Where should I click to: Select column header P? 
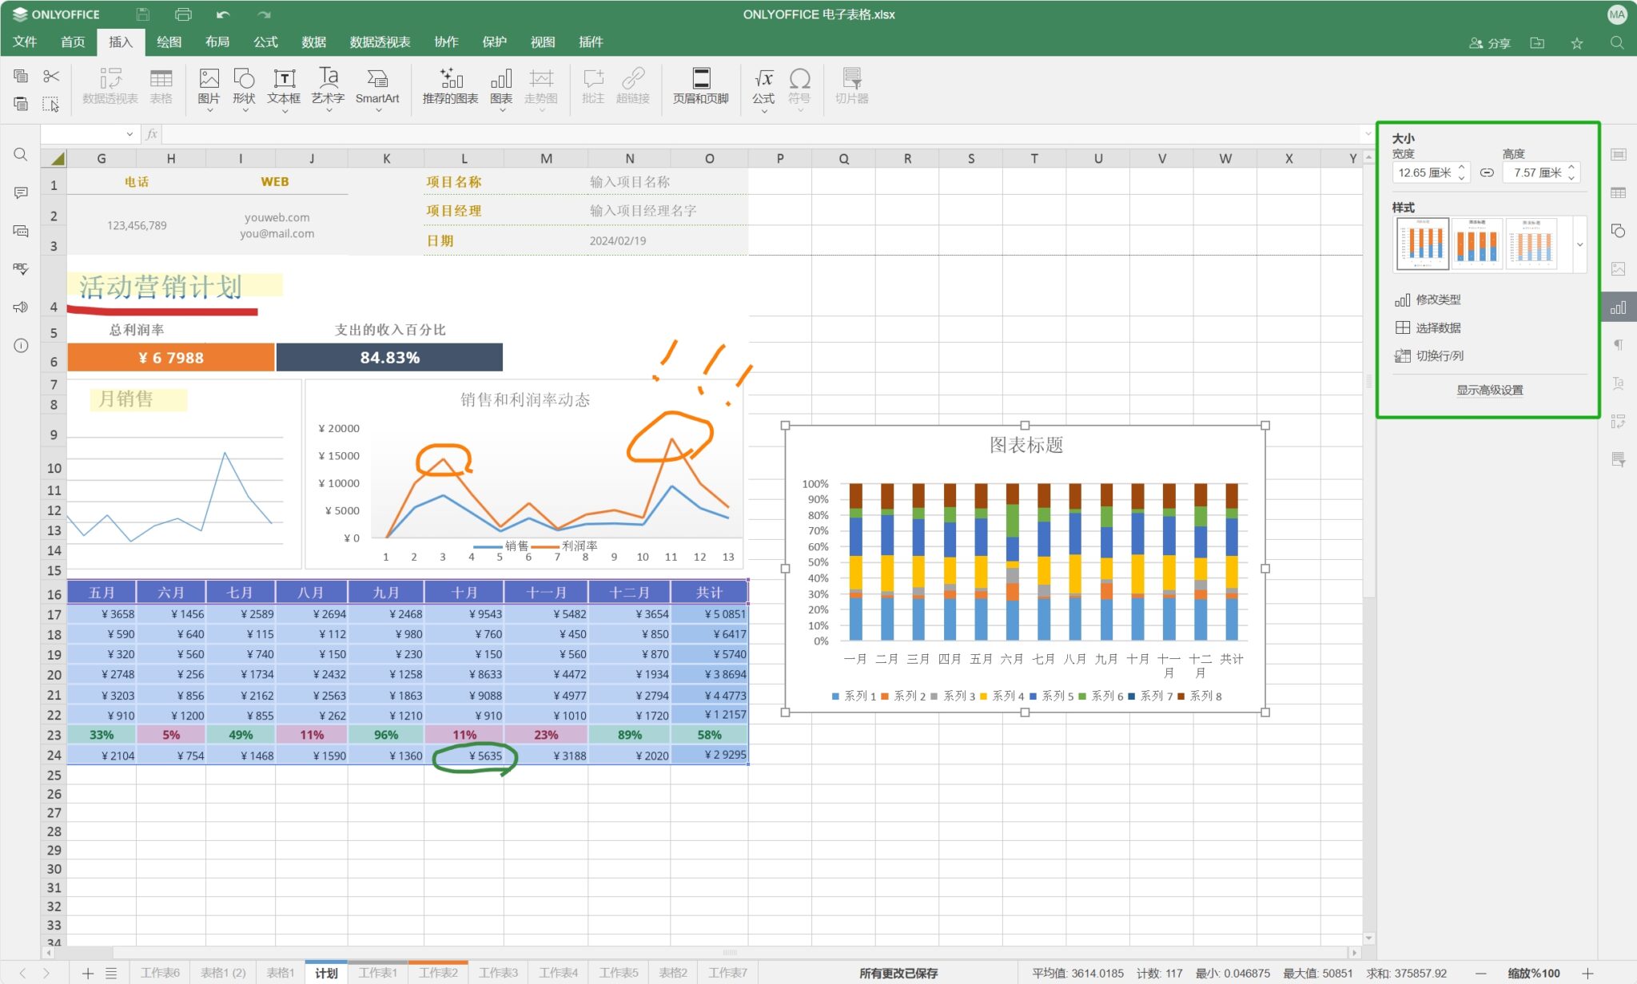pyautogui.click(x=779, y=158)
